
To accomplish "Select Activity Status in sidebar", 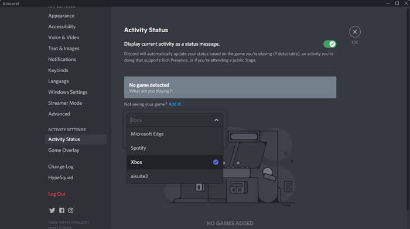I will [x=76, y=139].
